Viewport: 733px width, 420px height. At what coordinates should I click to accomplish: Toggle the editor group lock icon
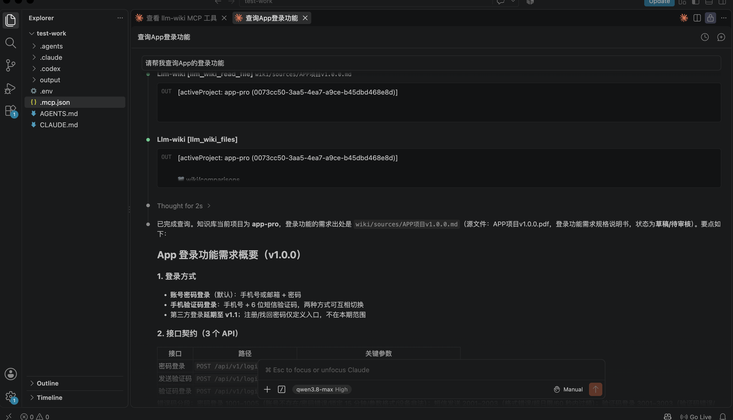(710, 18)
